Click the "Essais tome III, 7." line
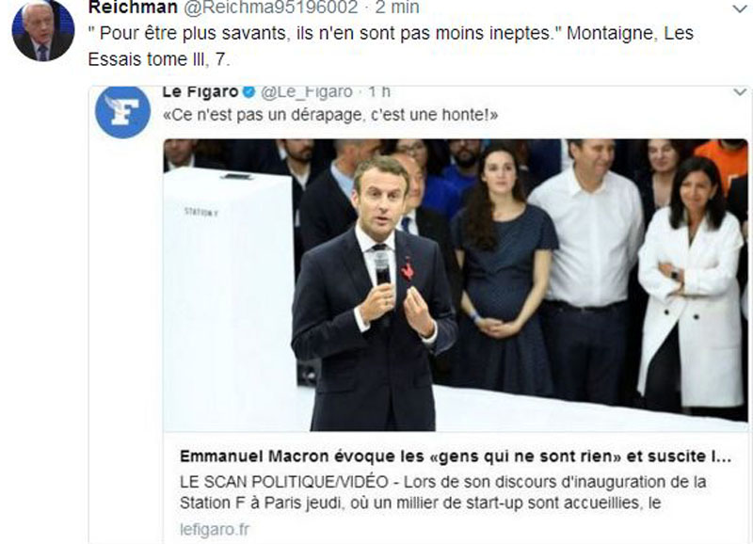Image resolution: width=753 pixels, height=544 pixels. point(159,59)
